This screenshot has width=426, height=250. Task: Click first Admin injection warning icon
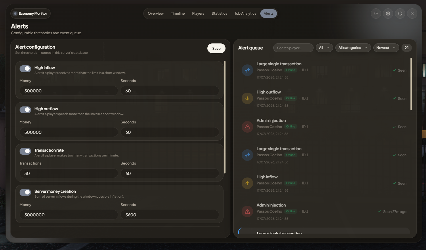(247, 127)
